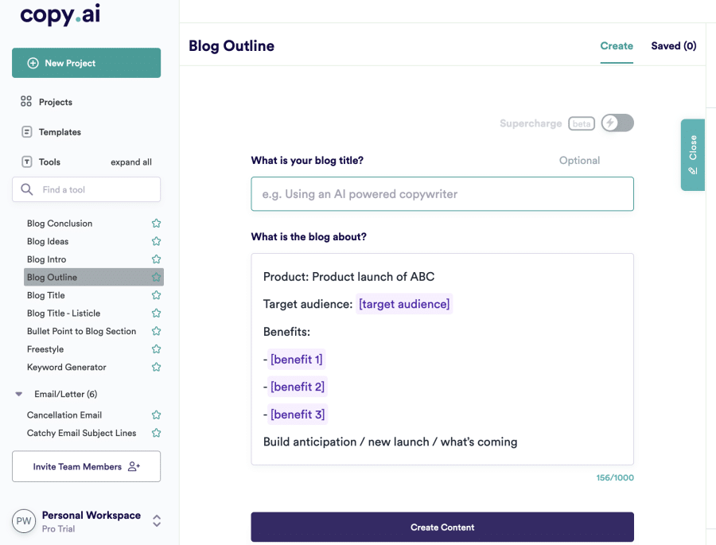716x545 pixels.
Task: Click the beta badge beside Supercharge
Action: coord(582,123)
